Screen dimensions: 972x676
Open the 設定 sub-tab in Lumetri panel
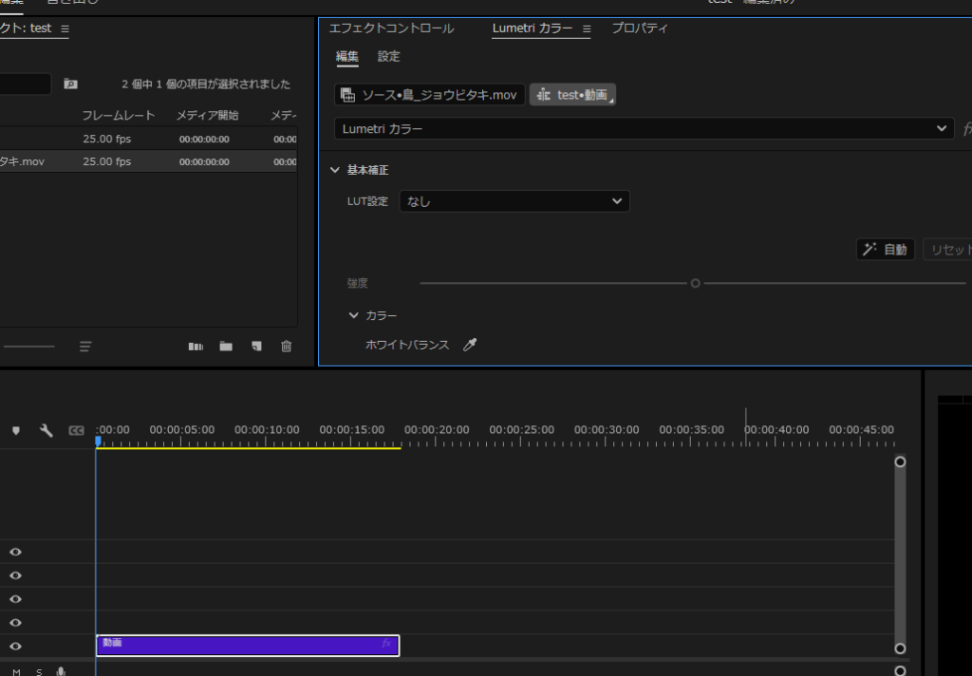[x=388, y=56]
